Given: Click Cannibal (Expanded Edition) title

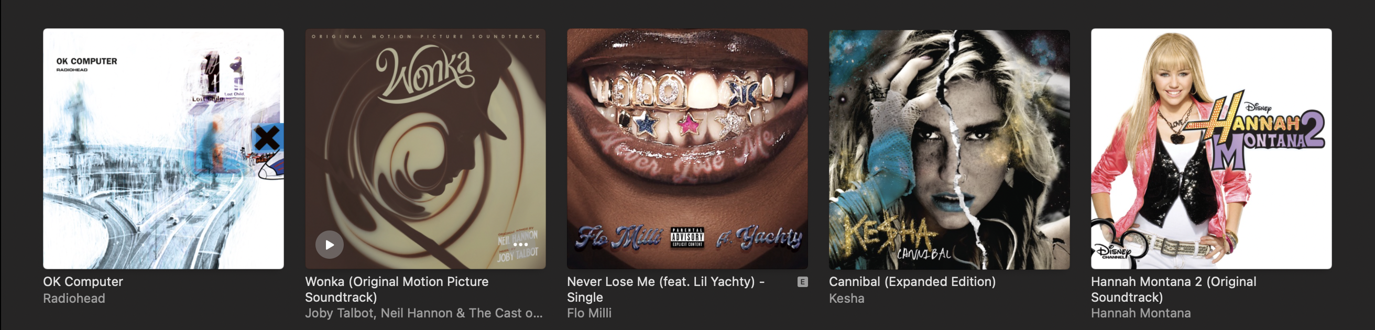Looking at the screenshot, I should coord(912,282).
